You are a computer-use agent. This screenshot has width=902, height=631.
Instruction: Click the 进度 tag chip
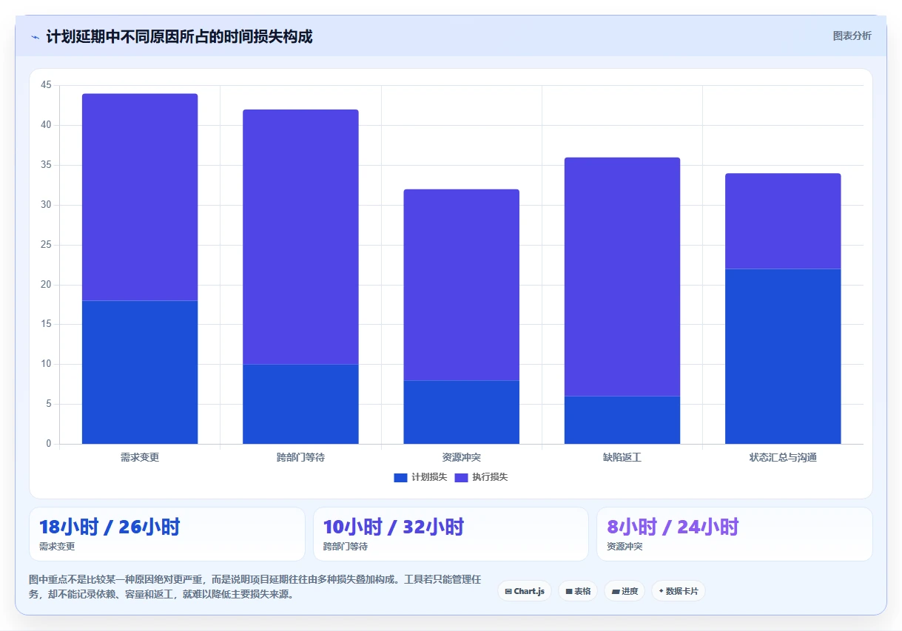(625, 591)
